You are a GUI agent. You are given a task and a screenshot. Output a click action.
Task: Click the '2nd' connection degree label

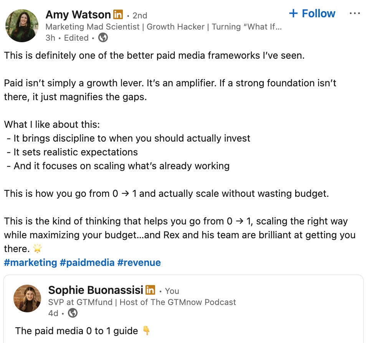(140, 15)
